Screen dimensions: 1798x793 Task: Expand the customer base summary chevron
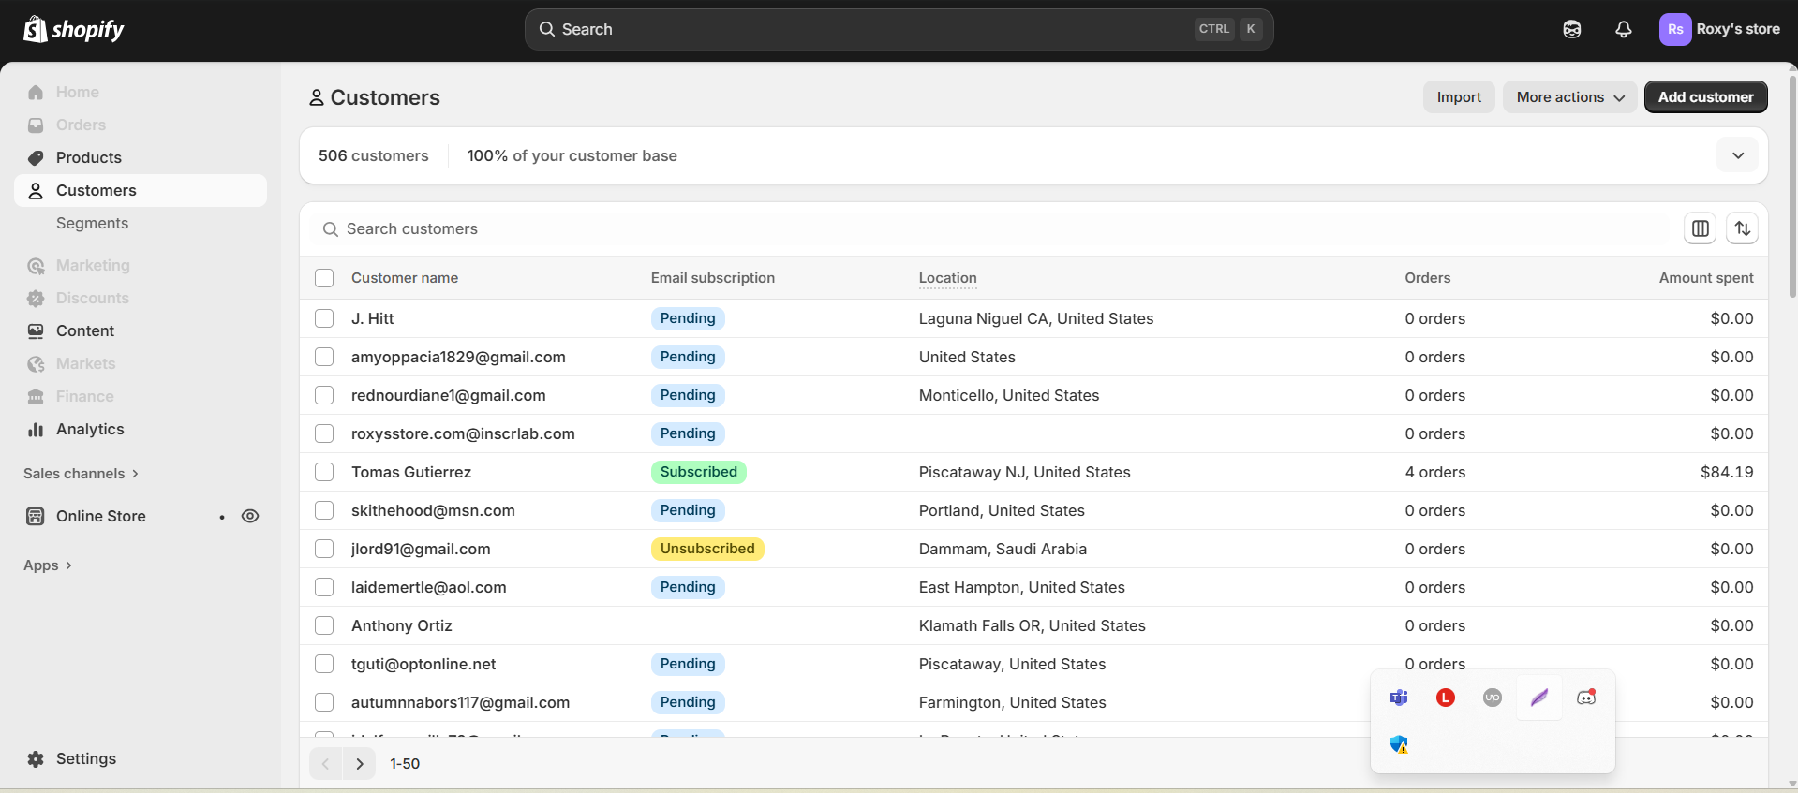click(1737, 155)
